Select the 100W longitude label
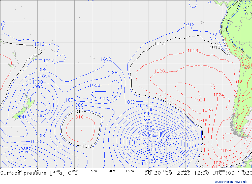 point(185,171)
